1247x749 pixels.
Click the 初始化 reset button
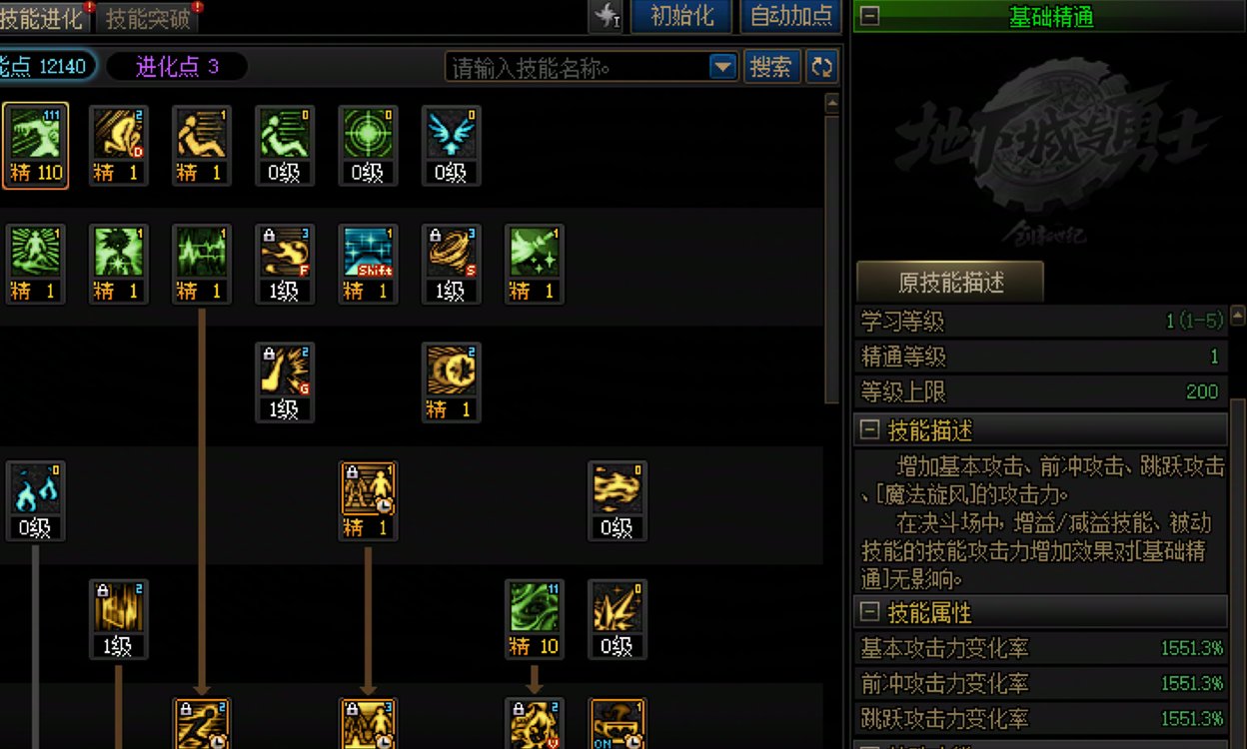coord(682,16)
